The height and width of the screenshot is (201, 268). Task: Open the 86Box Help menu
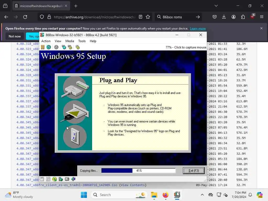pos(93,41)
